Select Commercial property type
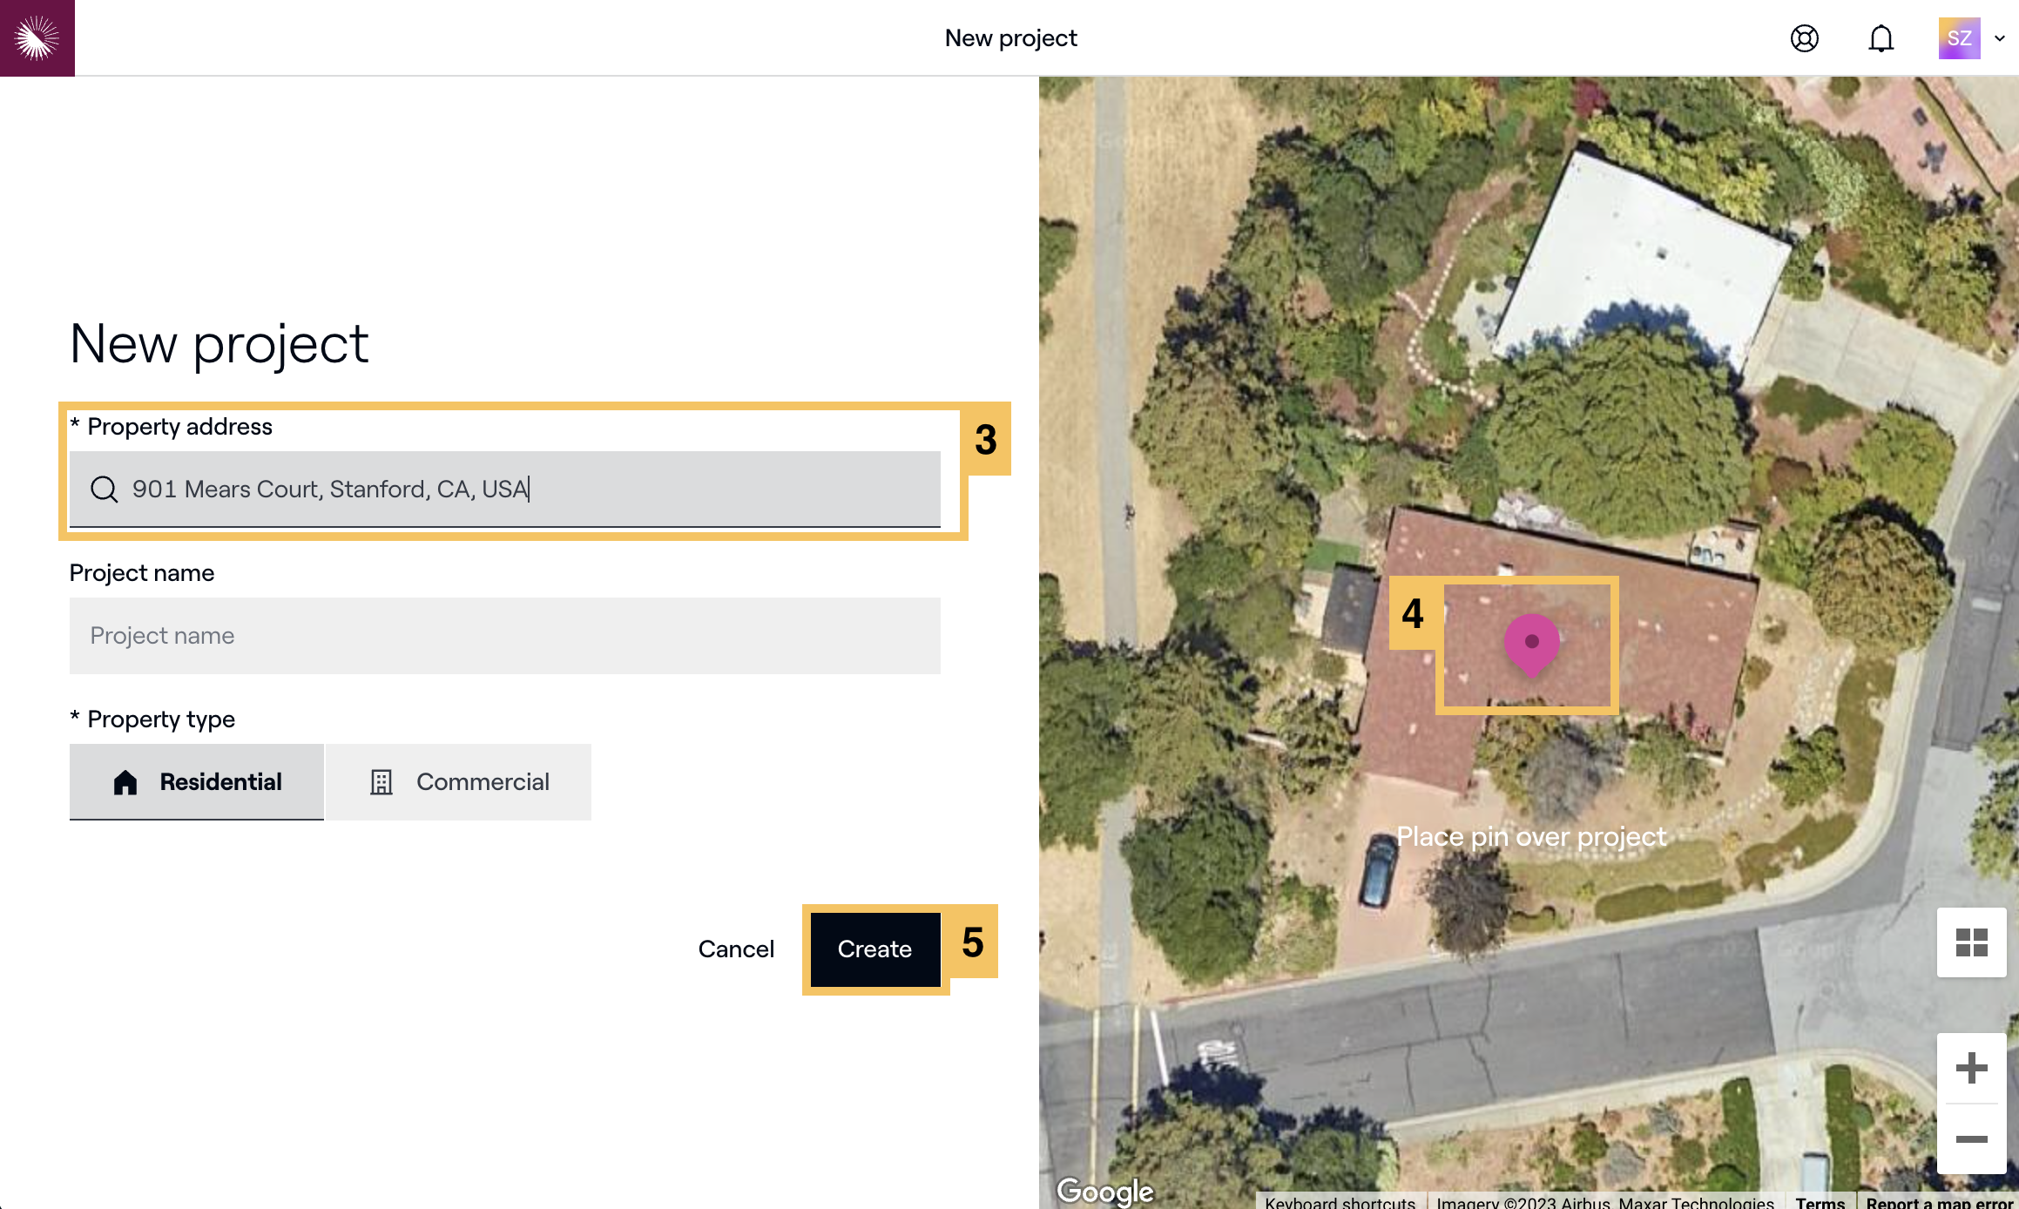This screenshot has height=1209, width=2019. point(459,781)
